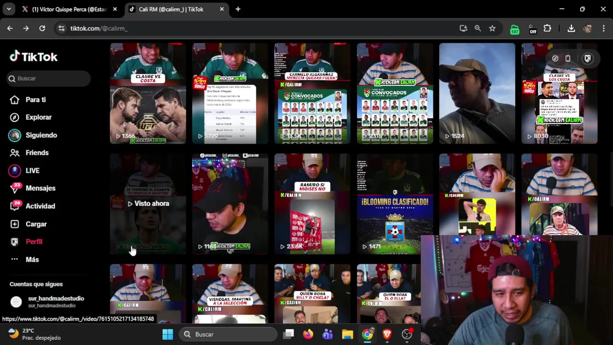613x345 pixels.
Task: Click the install app icon in address bar
Action: pos(463,28)
